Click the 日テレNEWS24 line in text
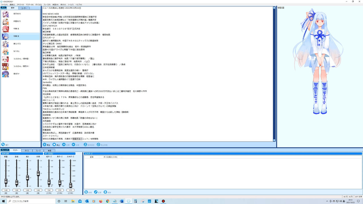The height and width of the screenshot is (204, 363). click(x=50, y=26)
